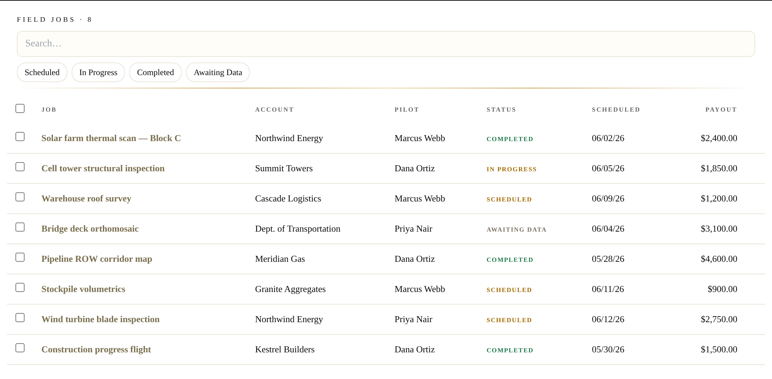
Task: Click the $3,100.00 payout value
Action: [719, 229]
